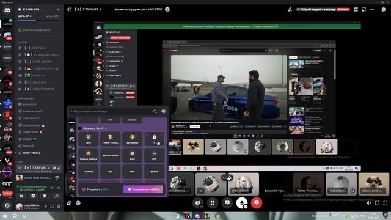Open the history channel
Screen dimensions: 391x220
38,82
